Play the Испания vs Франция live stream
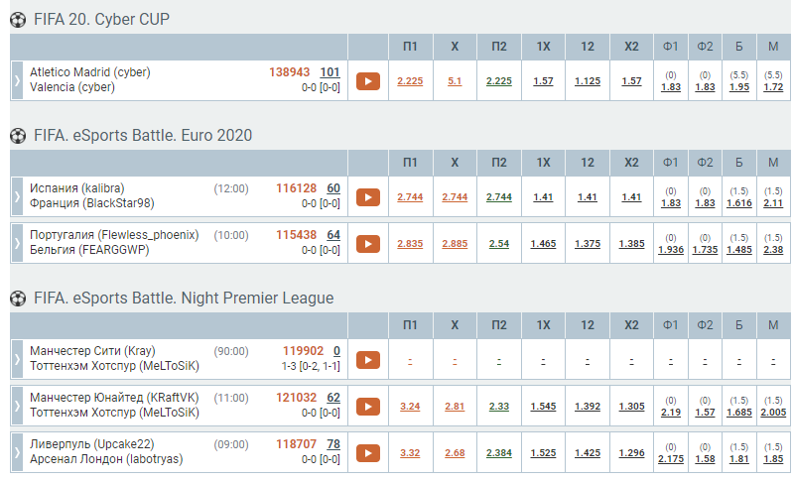This screenshot has height=481, width=793. pyautogui.click(x=367, y=197)
